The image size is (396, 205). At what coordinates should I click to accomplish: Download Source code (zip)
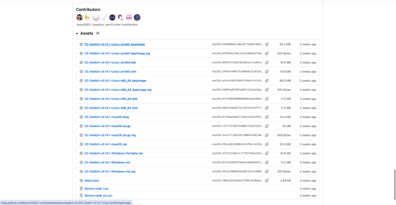point(96,188)
